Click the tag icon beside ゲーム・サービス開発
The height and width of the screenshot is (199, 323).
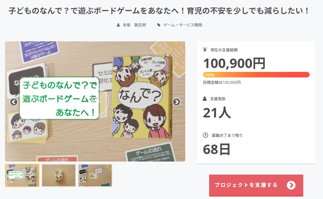pyautogui.click(x=159, y=25)
